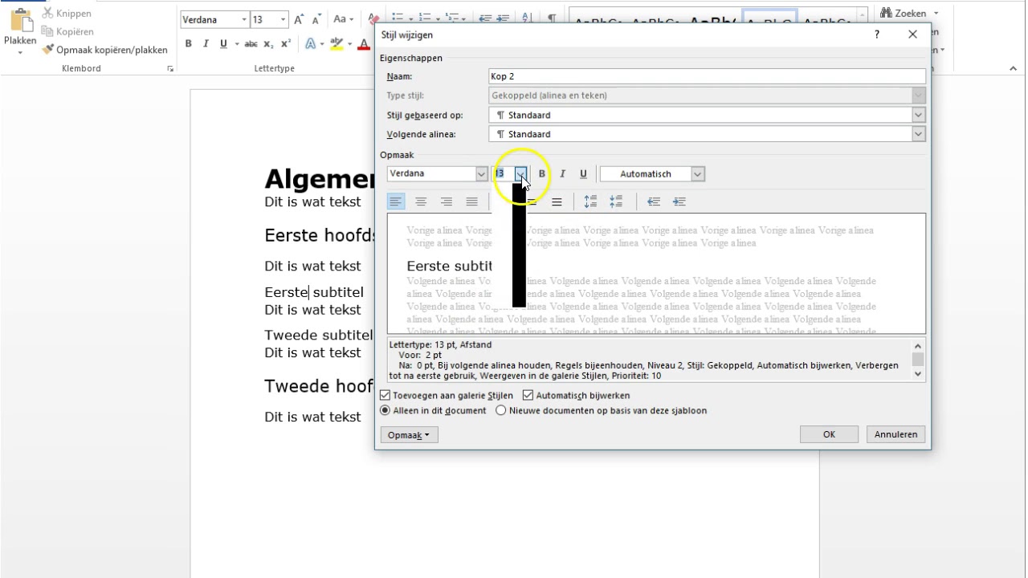
Task: Open the Klembord dialog launcher
Action: pos(170,69)
